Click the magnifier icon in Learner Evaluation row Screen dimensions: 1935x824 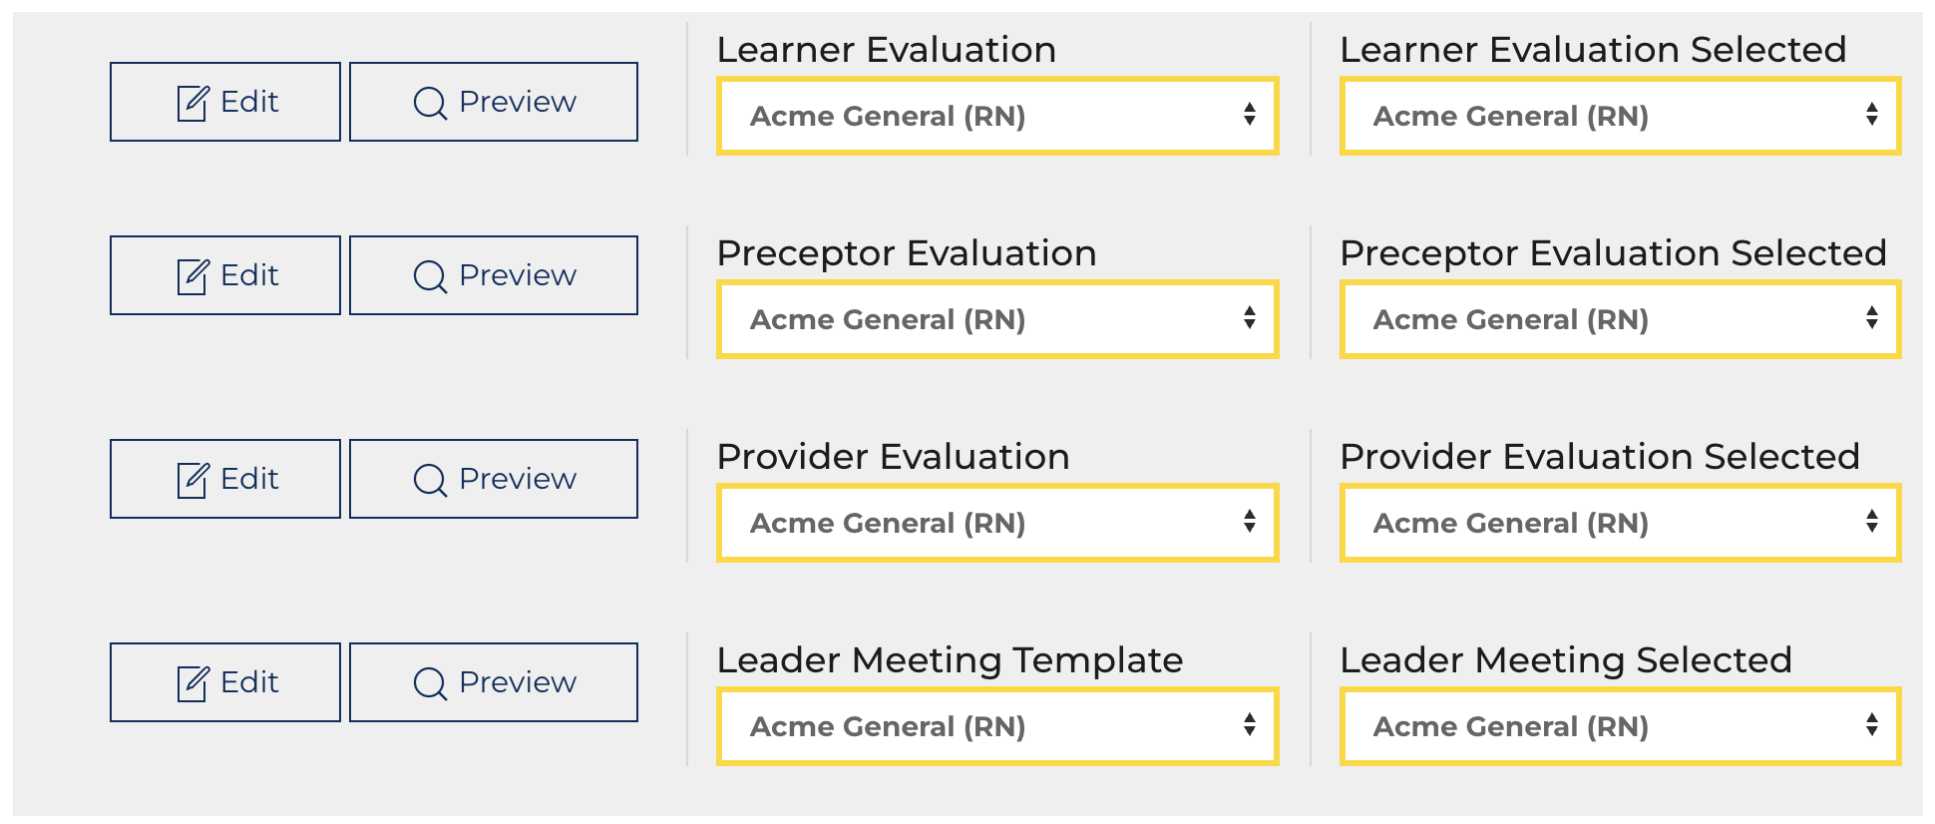coord(430,103)
